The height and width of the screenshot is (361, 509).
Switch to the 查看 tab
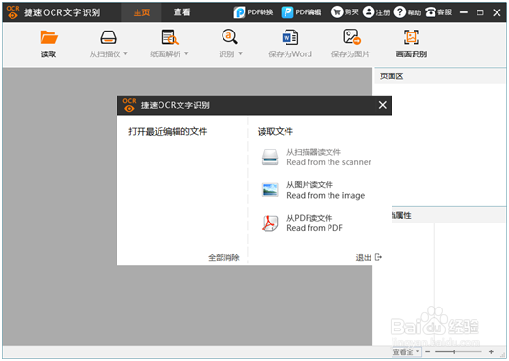coord(181,12)
